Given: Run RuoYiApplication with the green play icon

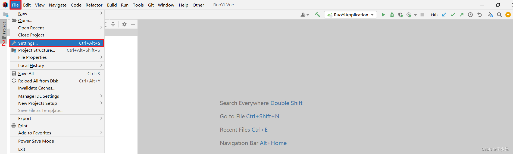Looking at the screenshot, I should click(x=383, y=15).
